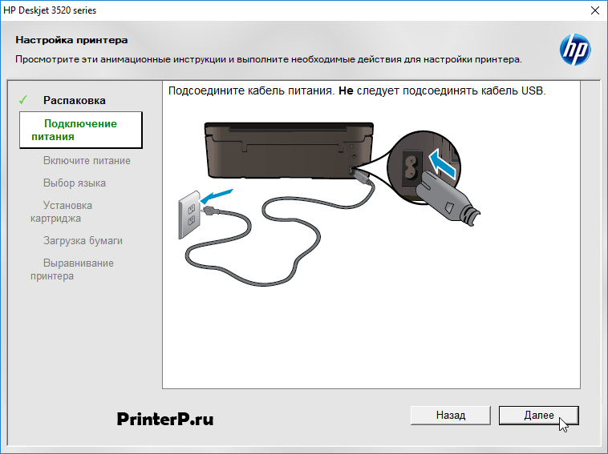Click the HP logo icon
Image resolution: width=608 pixels, height=454 pixels.
[x=575, y=50]
